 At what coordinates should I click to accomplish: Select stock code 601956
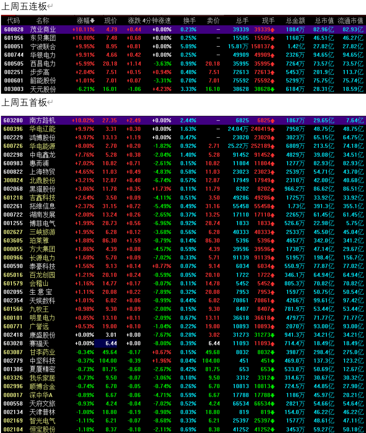pyautogui.click(x=14, y=38)
